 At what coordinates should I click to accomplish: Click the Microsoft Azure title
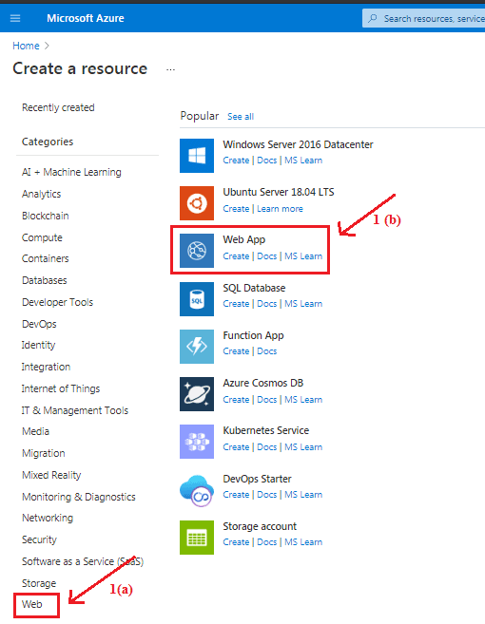86,18
